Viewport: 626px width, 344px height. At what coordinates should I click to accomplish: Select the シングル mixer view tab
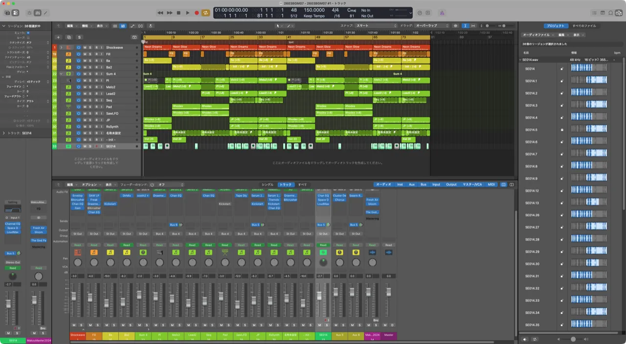(x=268, y=185)
